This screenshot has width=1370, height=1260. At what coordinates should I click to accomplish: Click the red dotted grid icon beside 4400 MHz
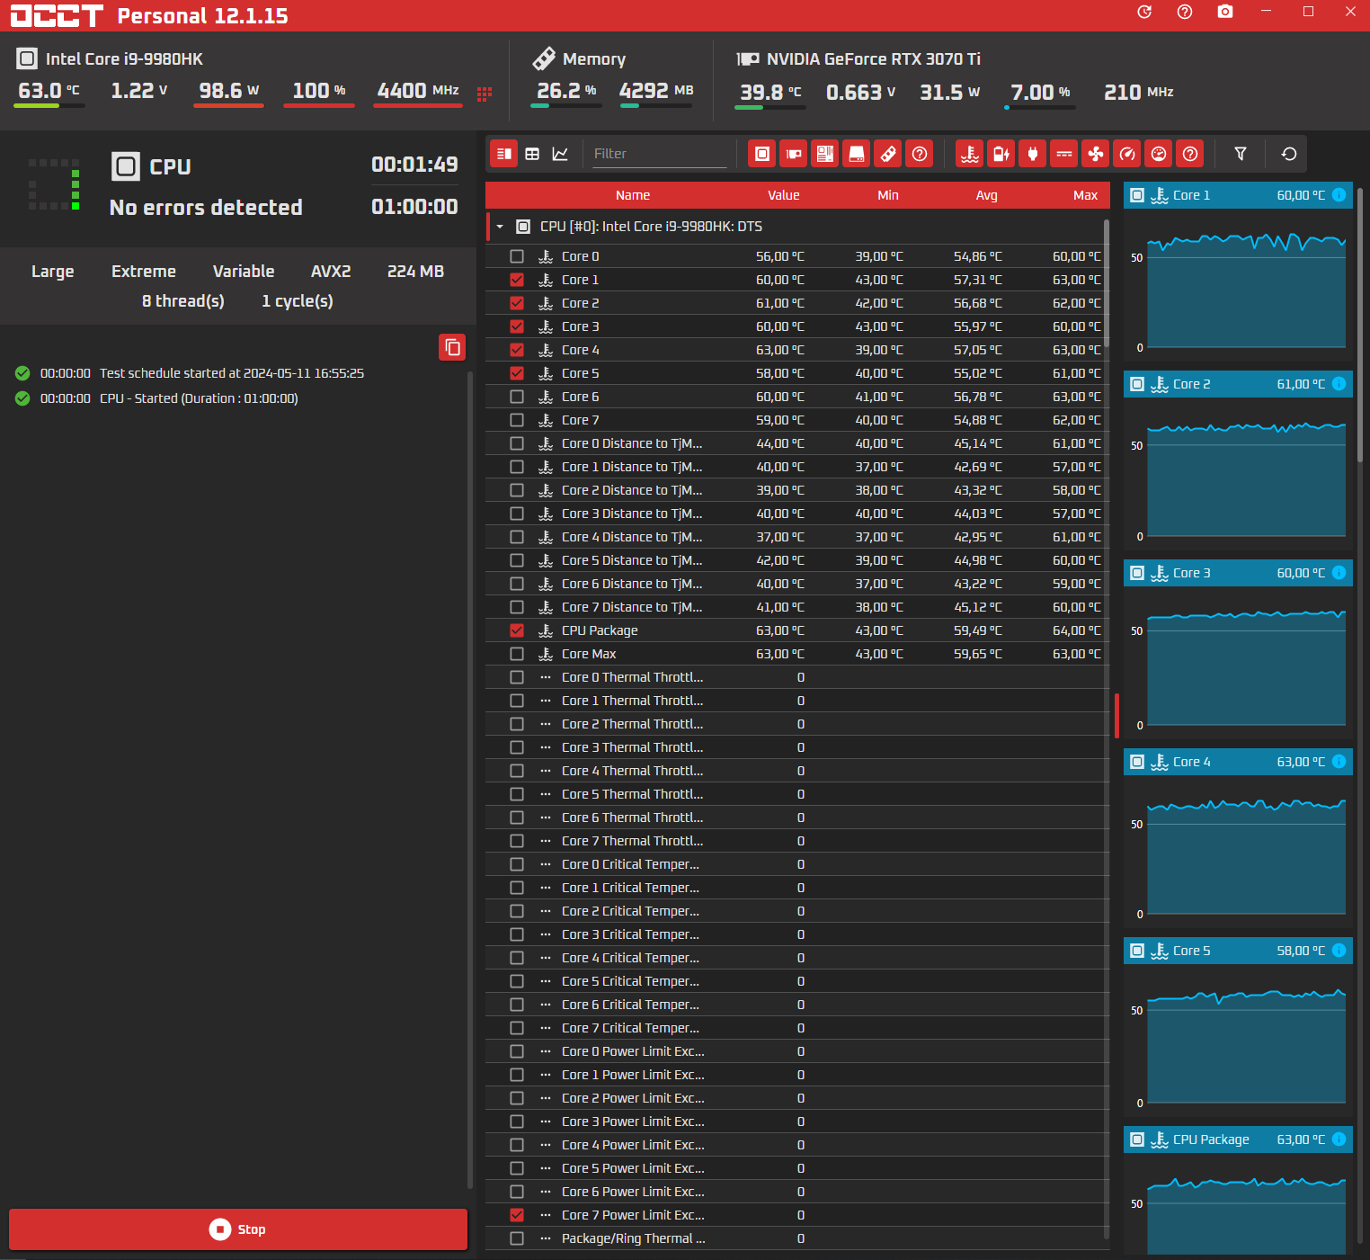pos(485,94)
